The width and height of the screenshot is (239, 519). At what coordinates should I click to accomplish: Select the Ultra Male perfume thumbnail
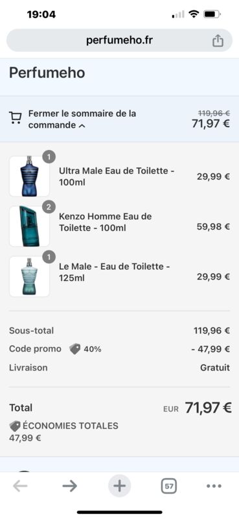29,176
